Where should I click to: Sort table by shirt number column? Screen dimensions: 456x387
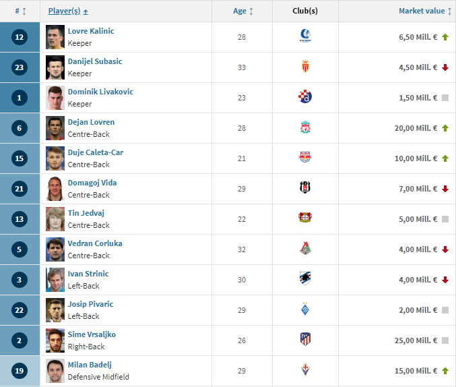20,11
